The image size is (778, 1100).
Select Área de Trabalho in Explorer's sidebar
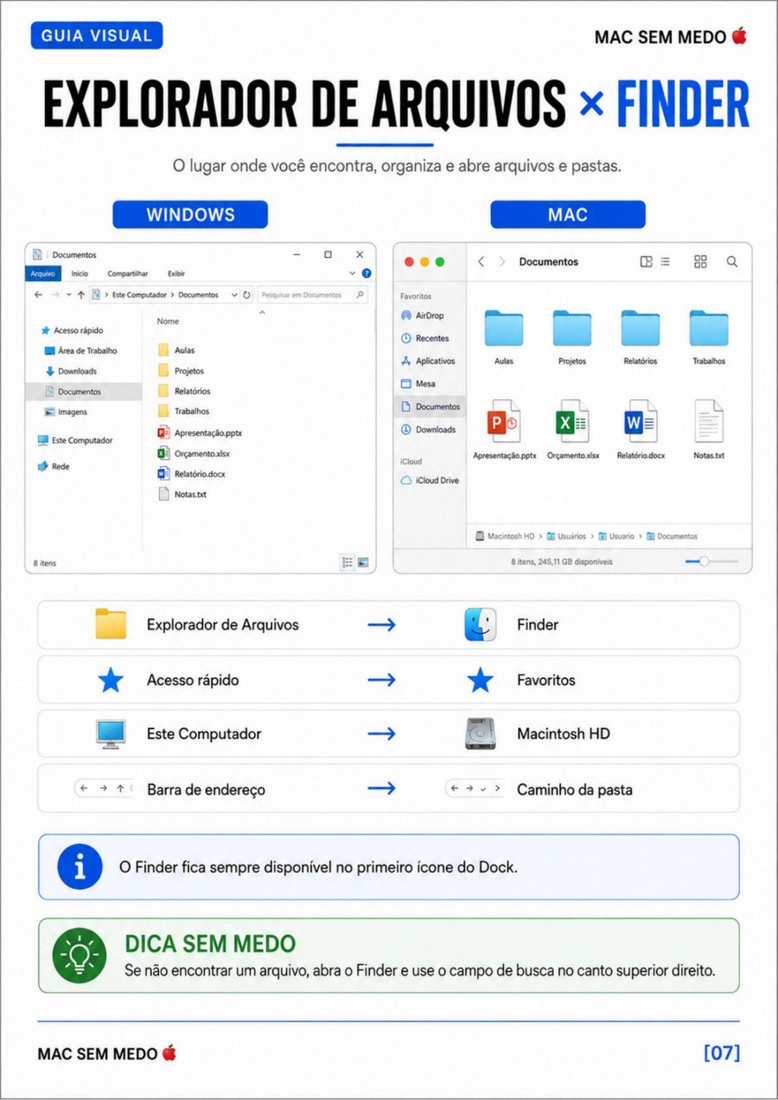pos(80,351)
